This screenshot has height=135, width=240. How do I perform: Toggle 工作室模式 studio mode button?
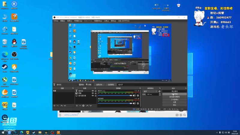175,100
